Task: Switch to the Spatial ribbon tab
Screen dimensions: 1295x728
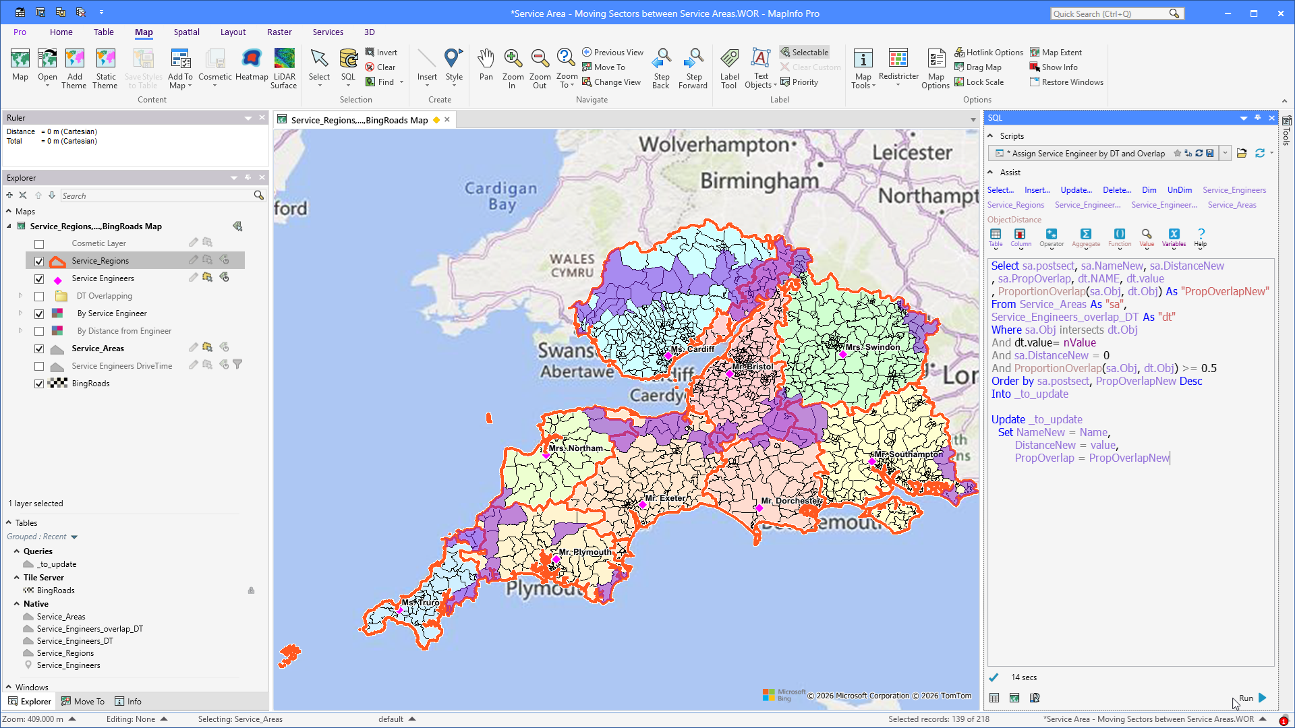Action: pyautogui.click(x=186, y=32)
